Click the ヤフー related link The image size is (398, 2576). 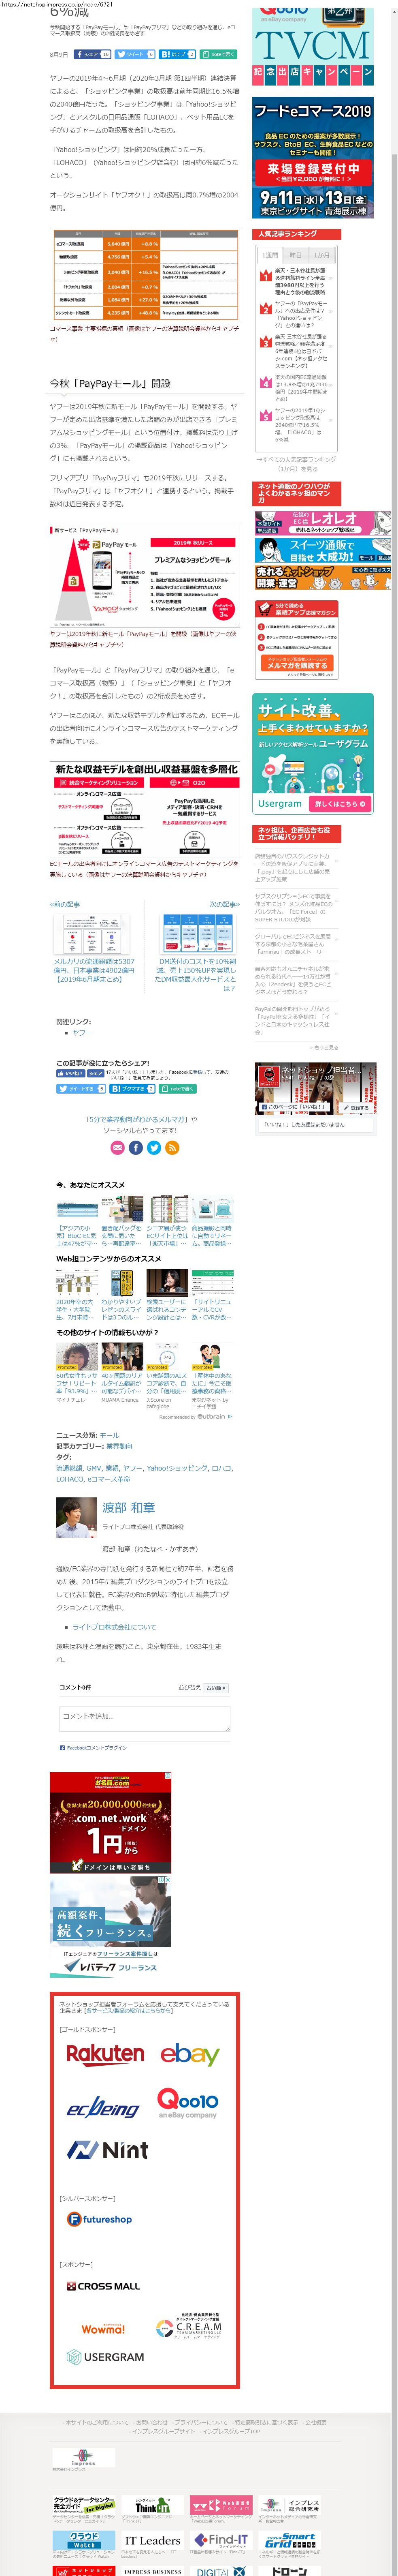tap(82, 1033)
